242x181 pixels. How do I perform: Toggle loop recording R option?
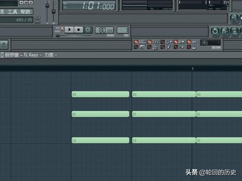click(x=176, y=42)
